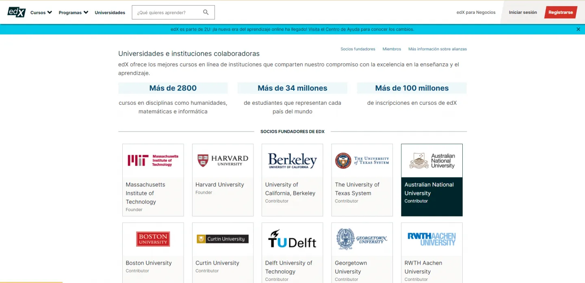Click 'de inscripciones en cursos de edX' text
Image resolution: width=585 pixels, height=283 pixels.
pyautogui.click(x=412, y=103)
